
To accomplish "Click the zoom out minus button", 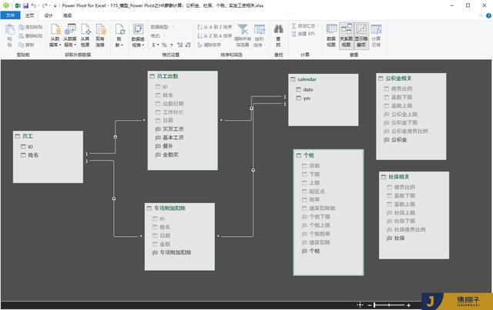I will 370,305.
